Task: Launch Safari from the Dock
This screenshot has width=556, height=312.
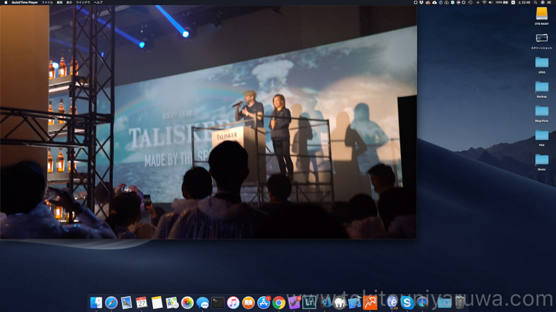Action: point(111,302)
